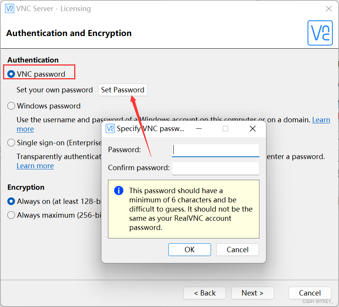Open Learn more under Single sign-on

click(35, 166)
